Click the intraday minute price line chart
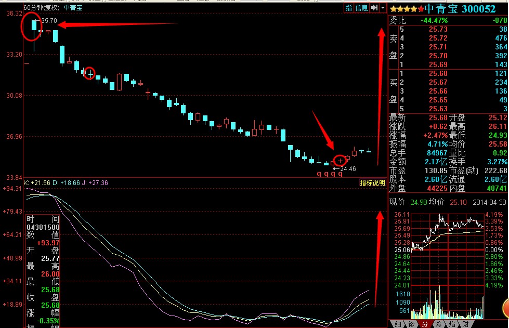 (448, 250)
